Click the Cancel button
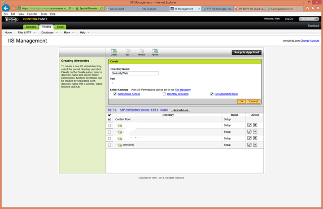Viewport: 323px width, 209px height. click(253, 101)
